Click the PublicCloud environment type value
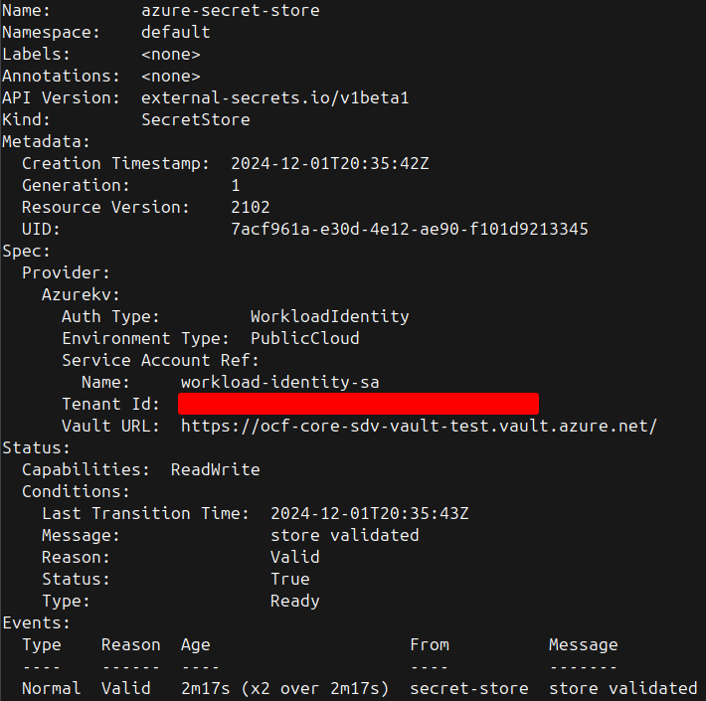This screenshot has width=706, height=701. (304, 338)
